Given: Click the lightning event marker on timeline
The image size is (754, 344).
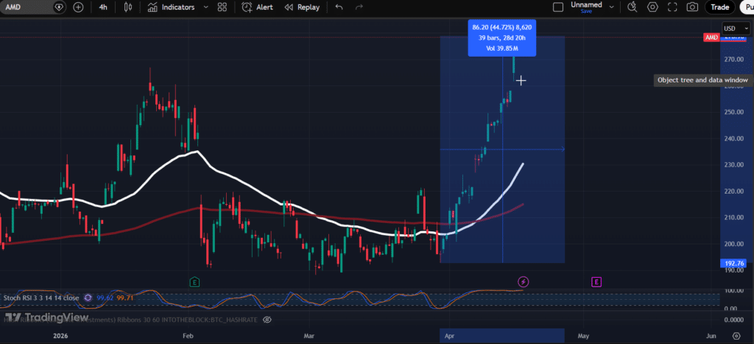Looking at the screenshot, I should (x=523, y=281).
